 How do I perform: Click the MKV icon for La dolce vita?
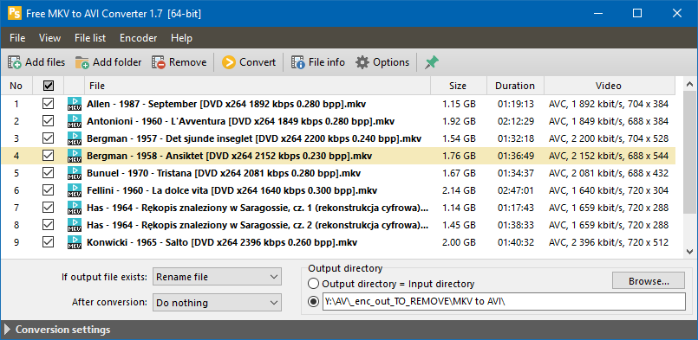(x=75, y=190)
